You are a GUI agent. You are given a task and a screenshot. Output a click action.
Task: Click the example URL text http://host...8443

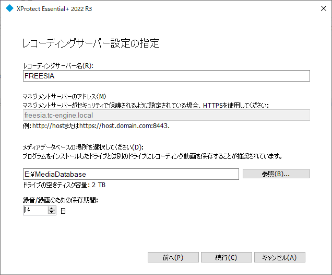tap(101, 126)
